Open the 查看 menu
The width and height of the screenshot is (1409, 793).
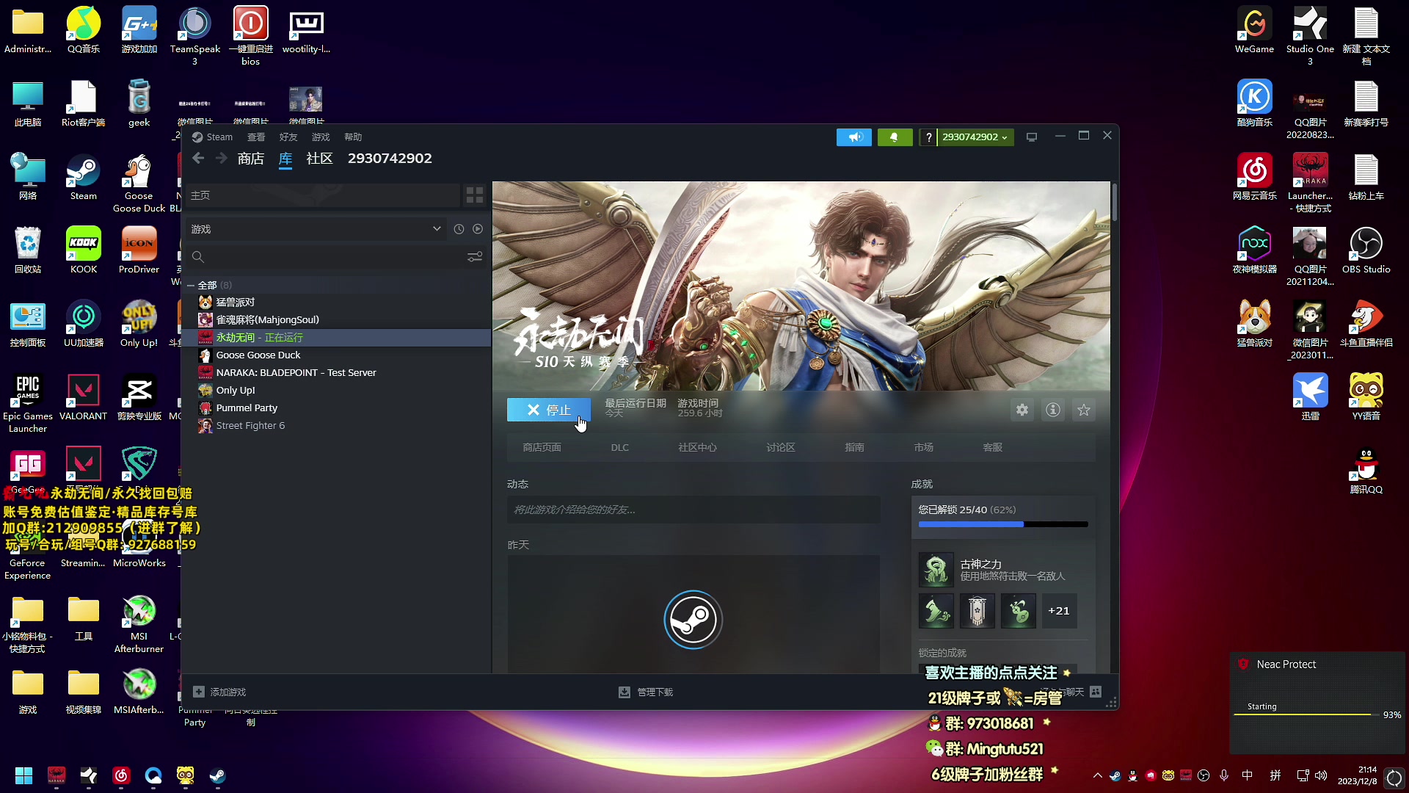256,137
